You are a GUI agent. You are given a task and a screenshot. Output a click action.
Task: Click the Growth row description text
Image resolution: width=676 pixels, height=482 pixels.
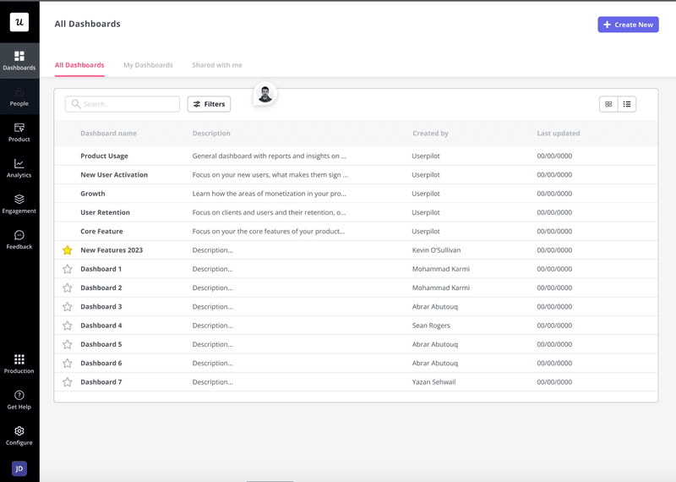(x=269, y=194)
